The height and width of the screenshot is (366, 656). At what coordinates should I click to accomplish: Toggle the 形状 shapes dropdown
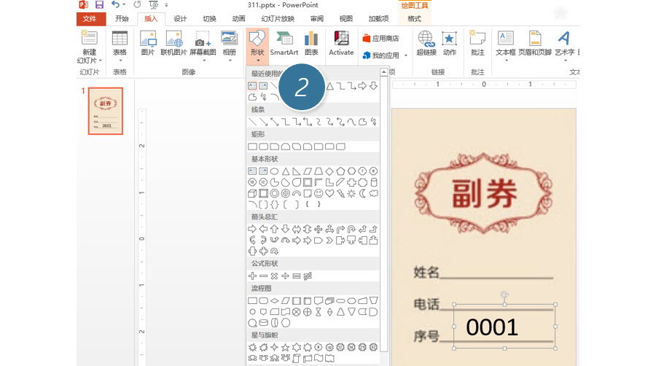257,46
